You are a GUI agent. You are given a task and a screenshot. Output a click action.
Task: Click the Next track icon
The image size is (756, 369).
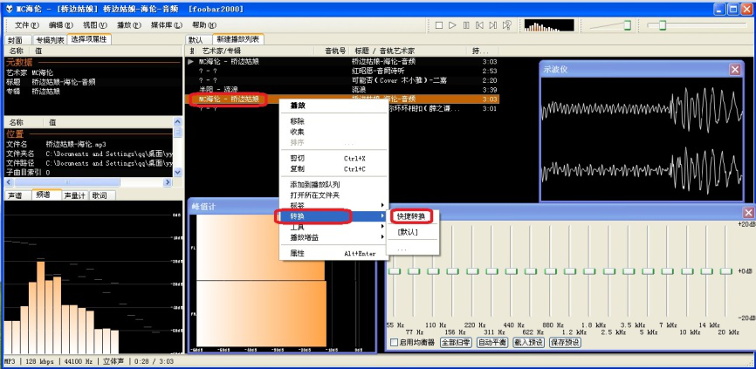pos(493,25)
